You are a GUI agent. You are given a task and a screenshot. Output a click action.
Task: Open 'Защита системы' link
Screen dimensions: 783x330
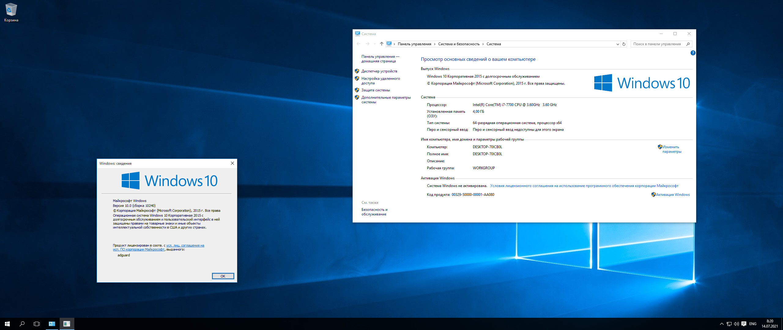pyautogui.click(x=376, y=90)
